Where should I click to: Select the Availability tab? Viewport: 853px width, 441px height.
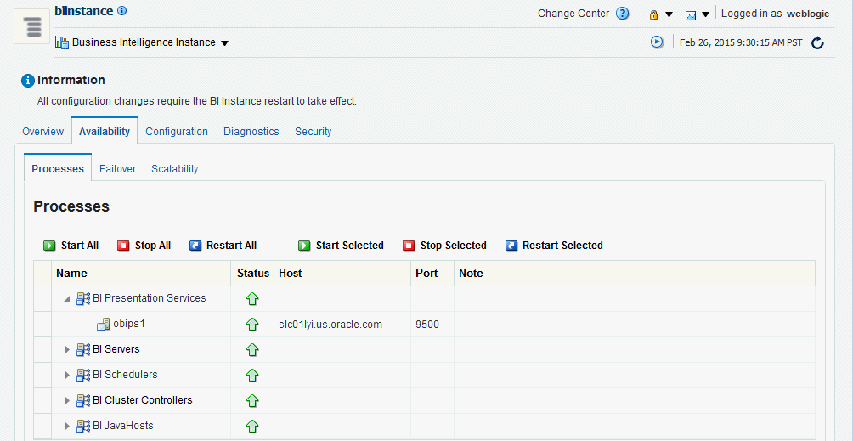105,132
